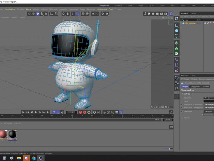Viewport: 214px width, 161px height.
Task: Add a light object
Action: tap(177, 89)
